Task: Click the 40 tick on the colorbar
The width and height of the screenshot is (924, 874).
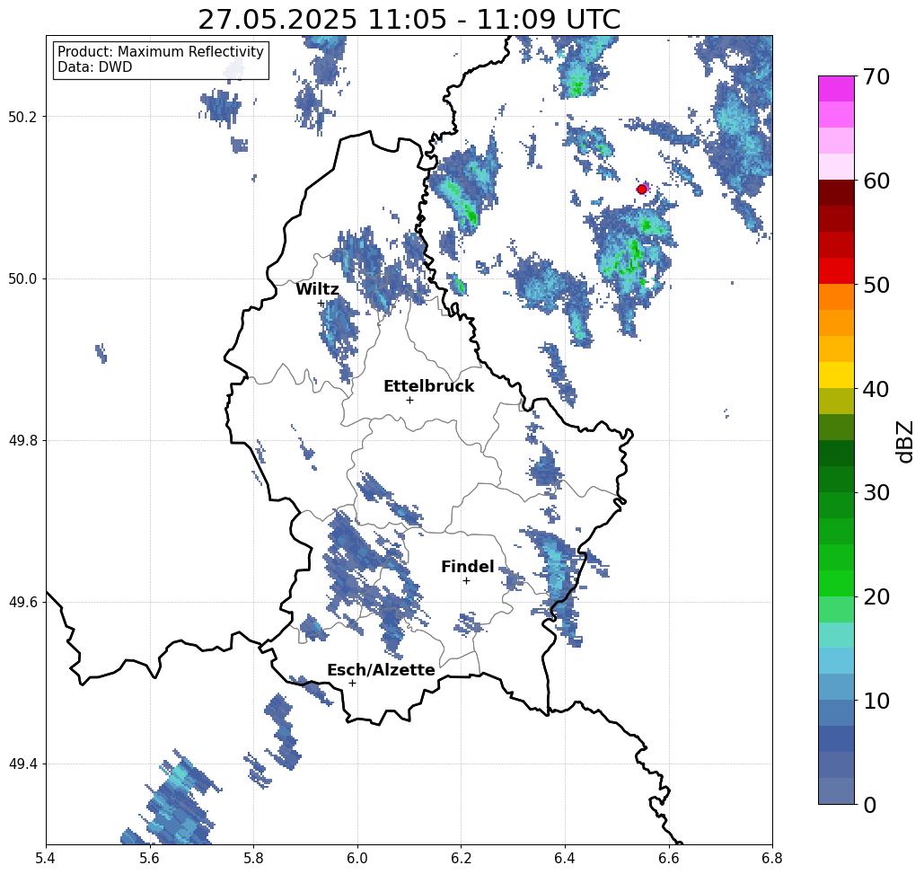Action: coord(876,389)
